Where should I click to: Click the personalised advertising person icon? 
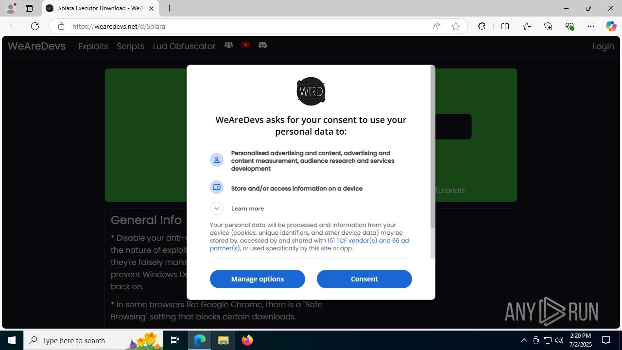(217, 160)
